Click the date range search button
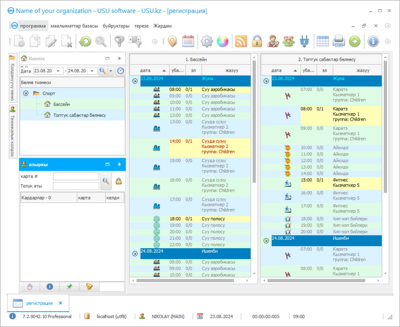The width and height of the screenshot is (400, 327). point(103,71)
